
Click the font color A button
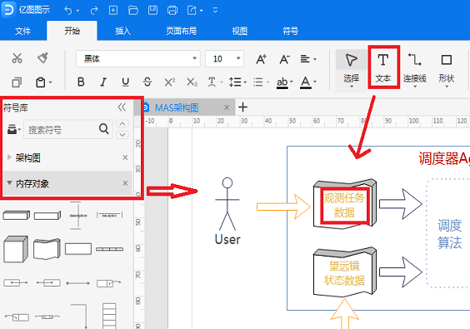pyautogui.click(x=305, y=82)
